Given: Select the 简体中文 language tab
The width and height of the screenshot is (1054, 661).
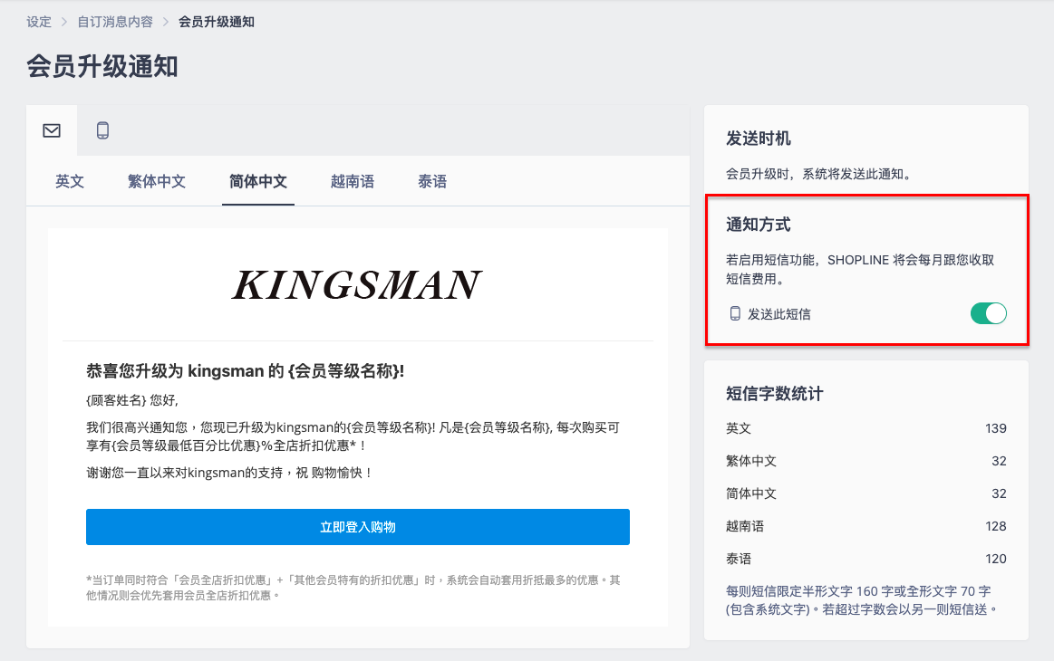Looking at the screenshot, I should (x=258, y=181).
